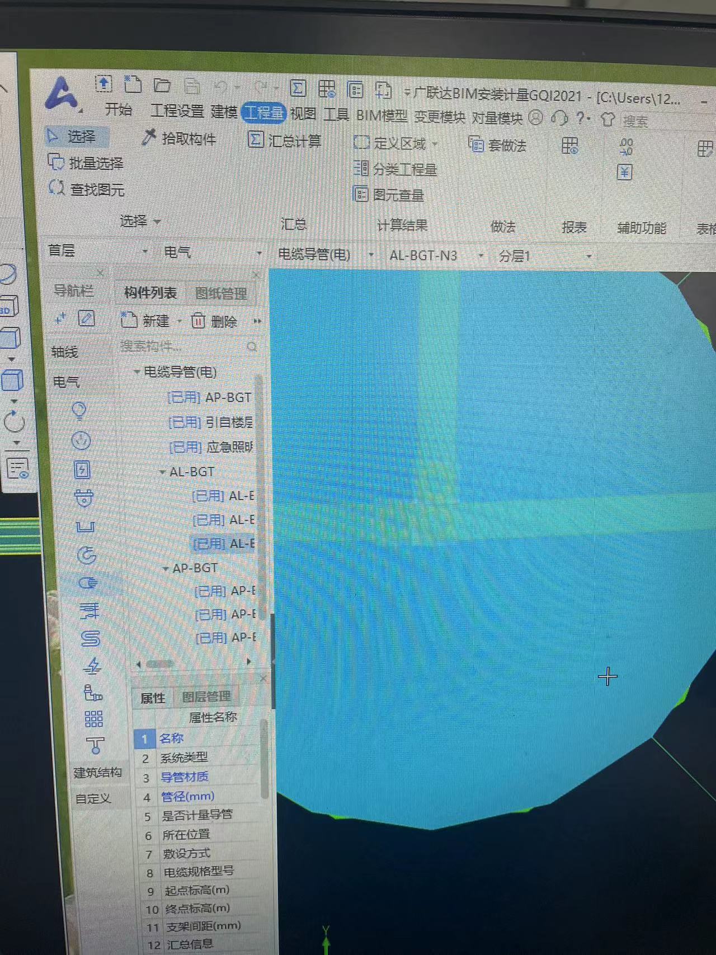The width and height of the screenshot is (716, 955).
Task: Click the 套做法 button
Action: pyautogui.click(x=497, y=145)
